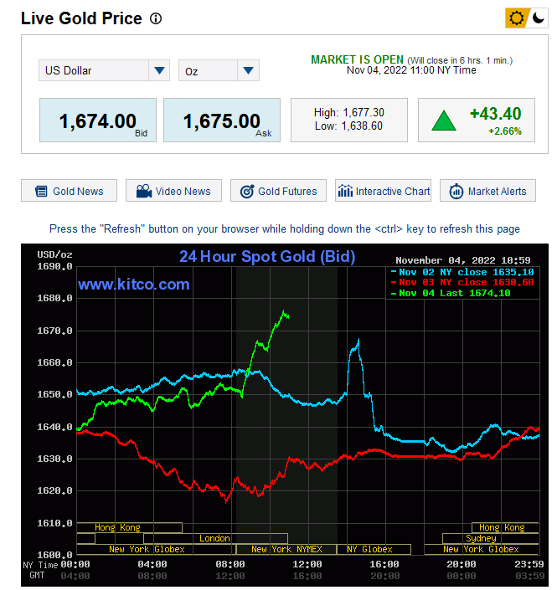Click the 12:00 NY Time axis label
The image size is (557, 590).
point(307,564)
